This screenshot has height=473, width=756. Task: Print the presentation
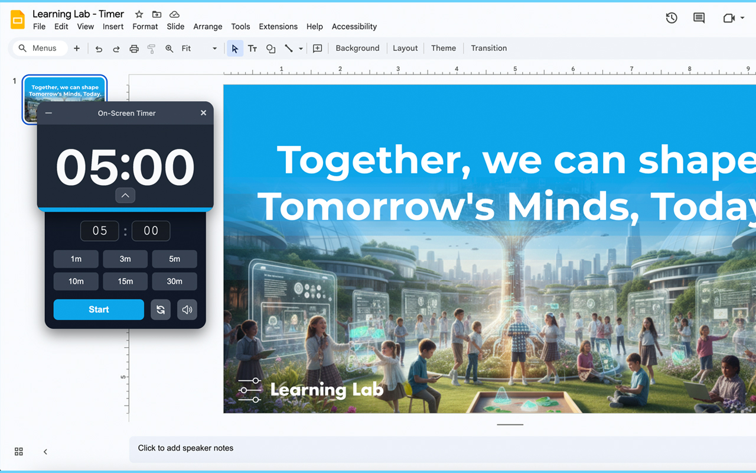click(x=134, y=48)
